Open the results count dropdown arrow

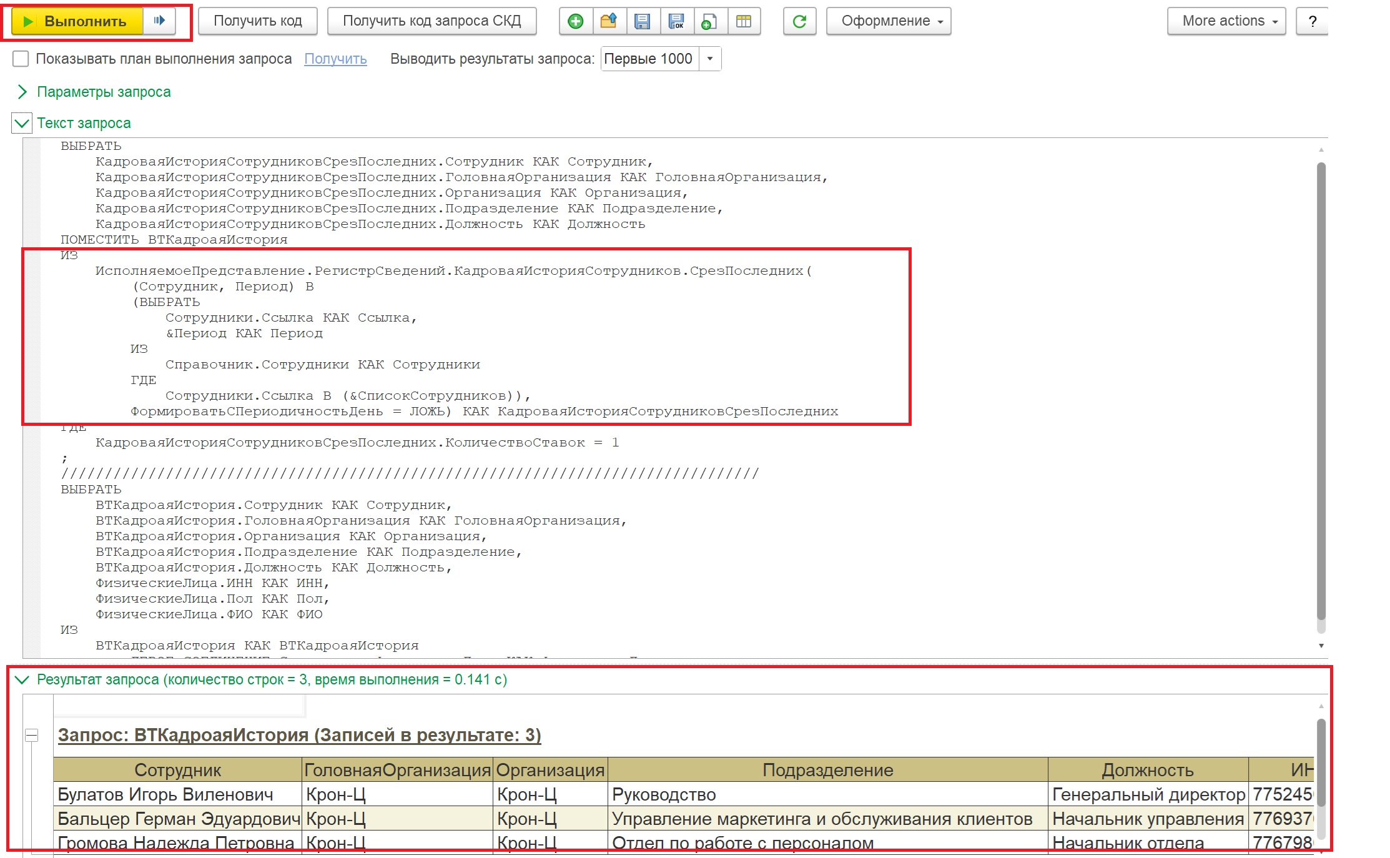710,59
